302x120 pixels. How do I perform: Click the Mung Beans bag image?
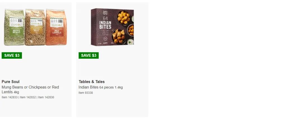[15, 27]
